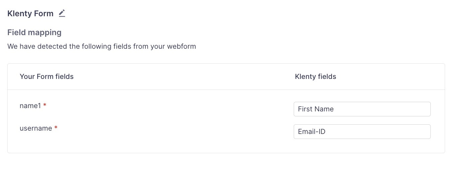Click the name1 form field label
This screenshot has width=467, height=187.
pos(30,106)
